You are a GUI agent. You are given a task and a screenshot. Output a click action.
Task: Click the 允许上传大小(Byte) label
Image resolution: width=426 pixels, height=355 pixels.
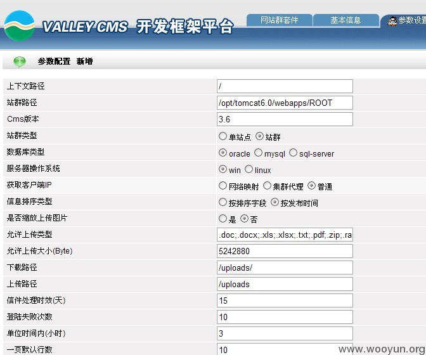pos(40,250)
